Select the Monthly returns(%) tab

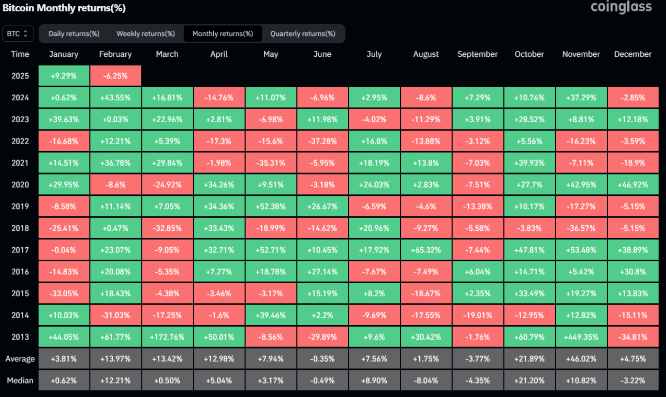click(222, 34)
